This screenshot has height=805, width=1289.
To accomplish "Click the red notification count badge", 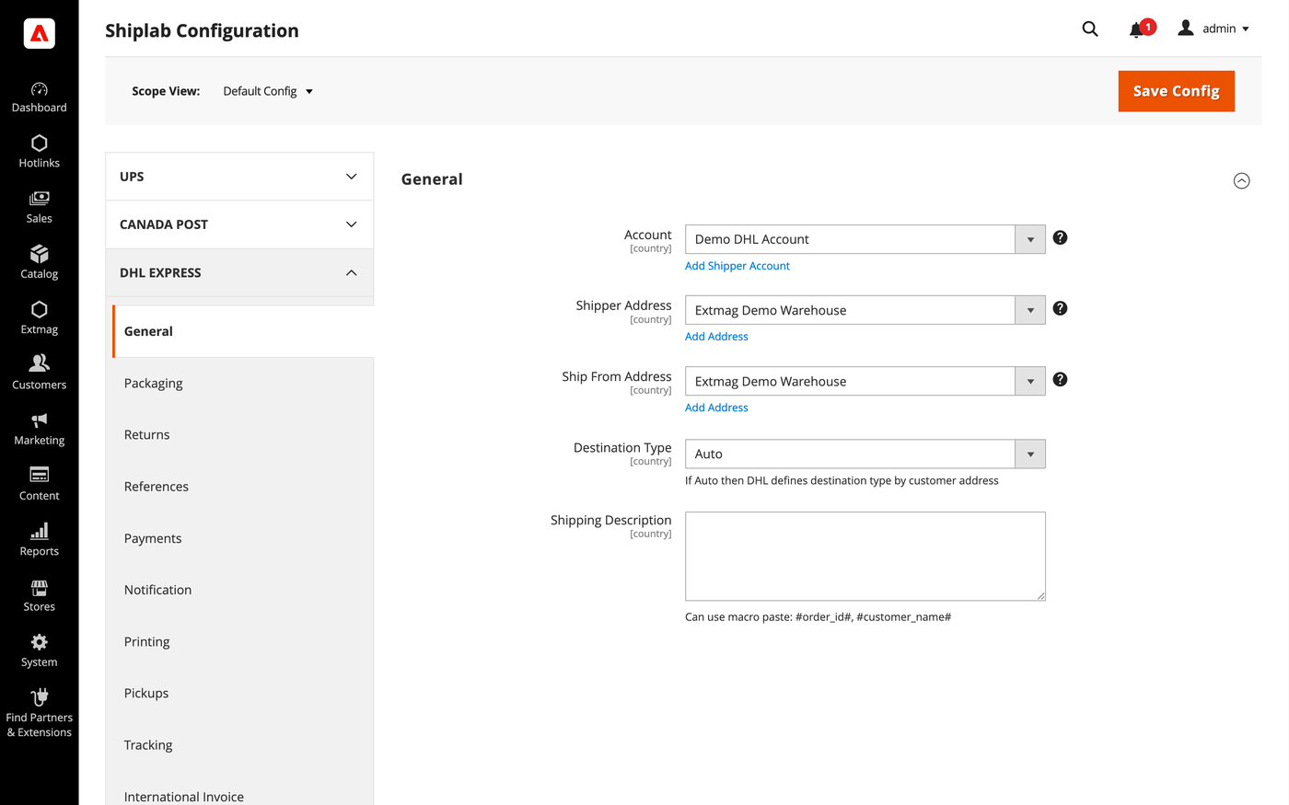I will tap(1148, 27).
